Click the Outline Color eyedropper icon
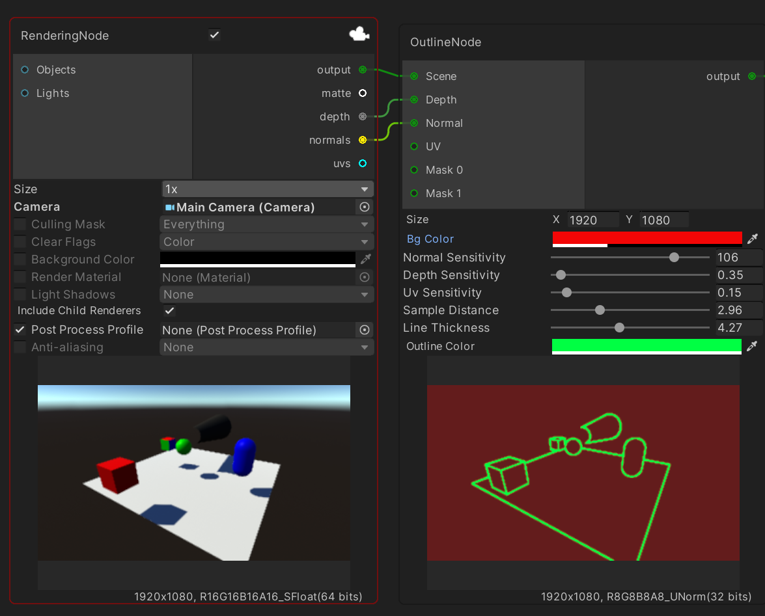The height and width of the screenshot is (616, 765). (753, 346)
